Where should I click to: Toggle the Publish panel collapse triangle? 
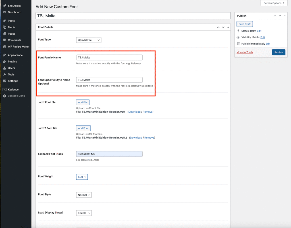[284, 16]
